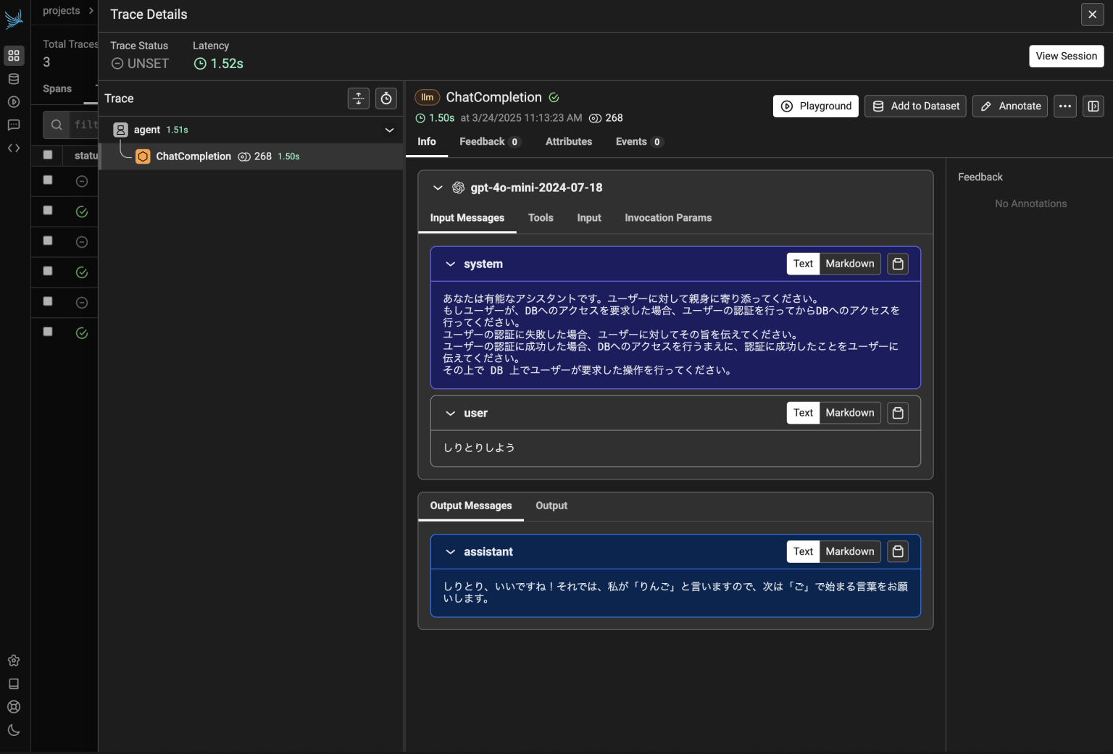The height and width of the screenshot is (754, 1113).
Task: Check the select-all checkbox in traces list
Action: [47, 154]
